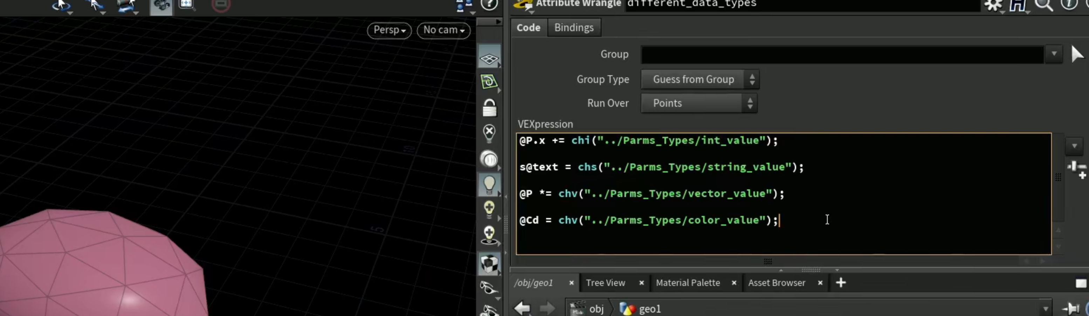Toggle the viewport lock icon
Screen dimensions: 1089x316
(x=489, y=108)
